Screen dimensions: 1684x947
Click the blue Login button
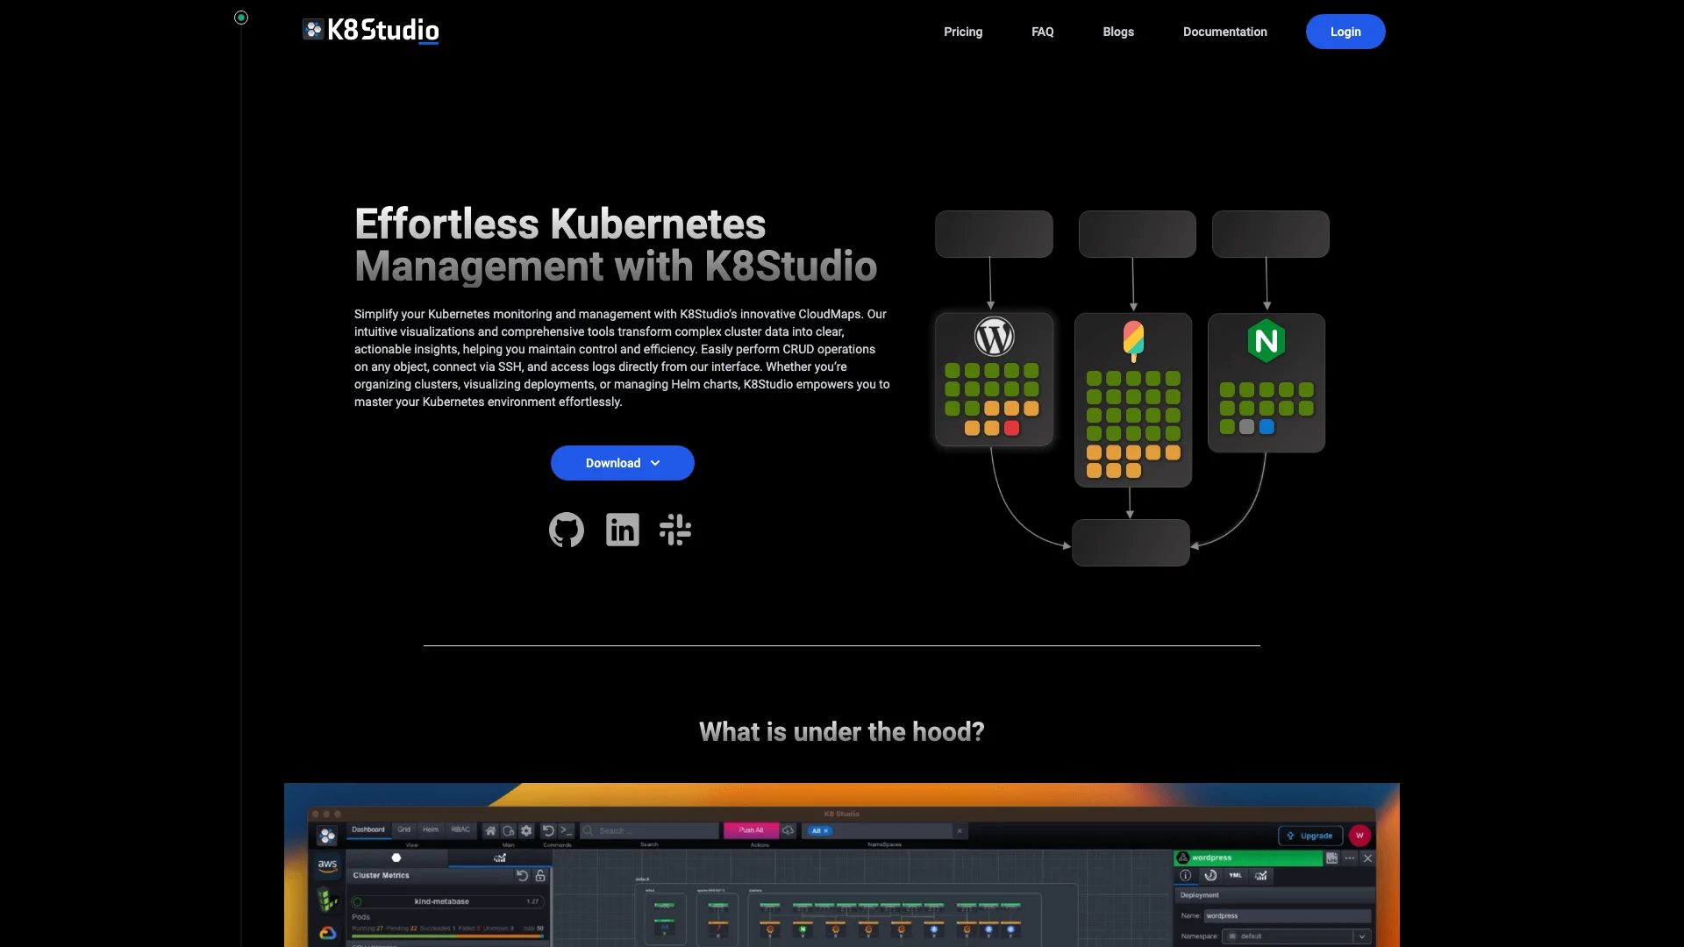[1345, 32]
